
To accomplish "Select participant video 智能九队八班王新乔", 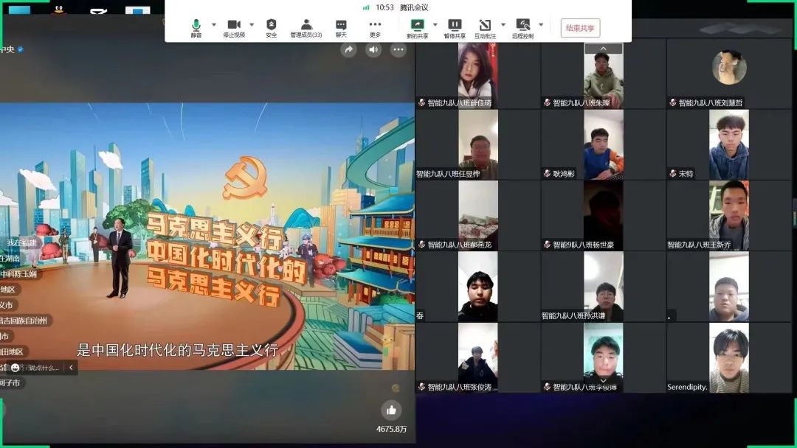I will point(729,216).
